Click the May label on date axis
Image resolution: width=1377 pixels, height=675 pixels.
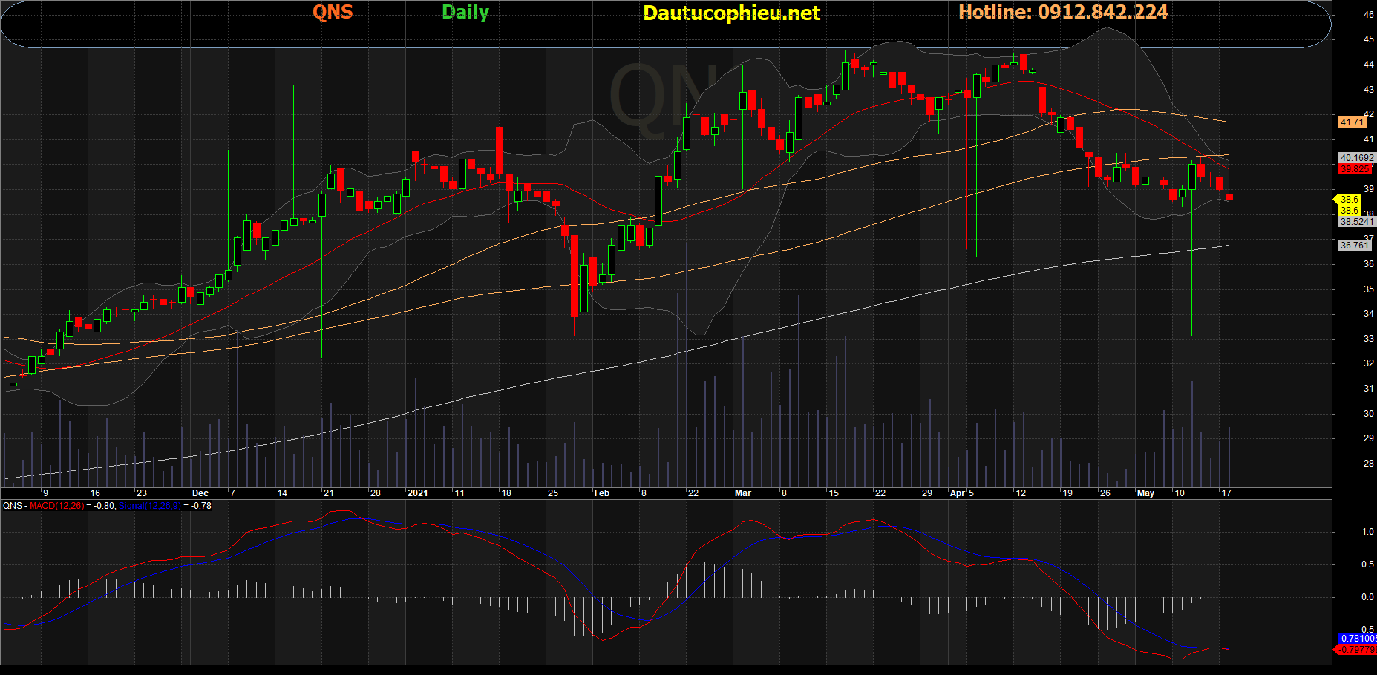pos(1145,493)
